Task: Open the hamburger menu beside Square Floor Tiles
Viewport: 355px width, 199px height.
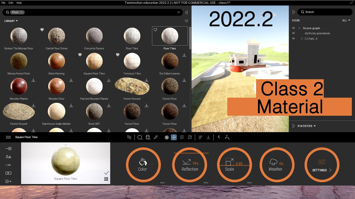Action: coord(8,137)
